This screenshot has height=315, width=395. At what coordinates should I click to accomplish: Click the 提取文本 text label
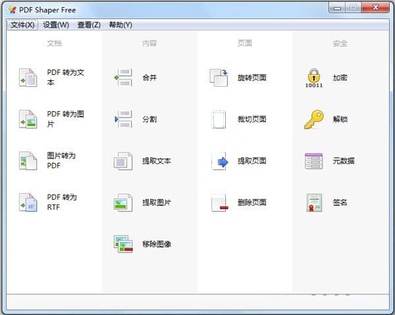point(157,160)
